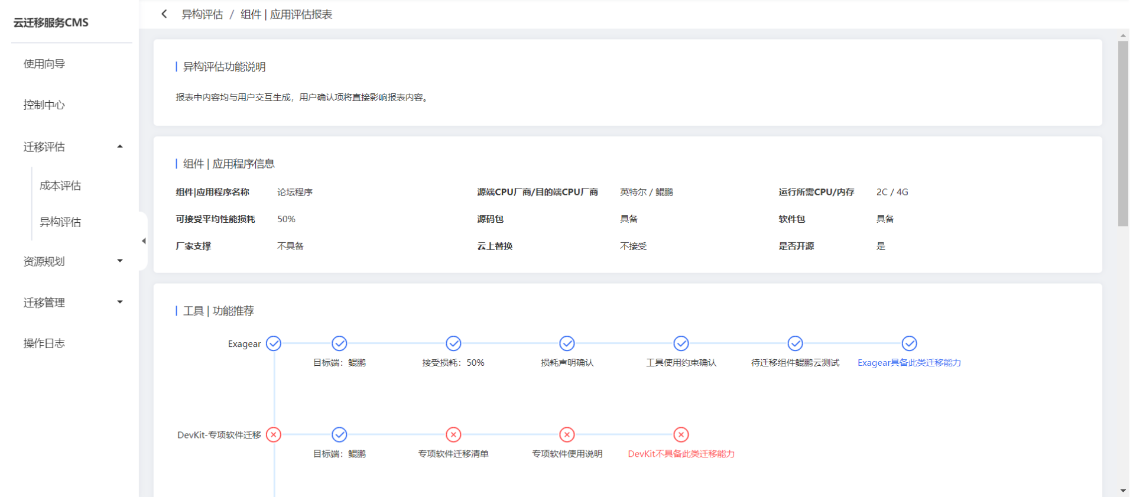
Task: Click the 专项软件迁移清单 step label
Action: click(453, 454)
